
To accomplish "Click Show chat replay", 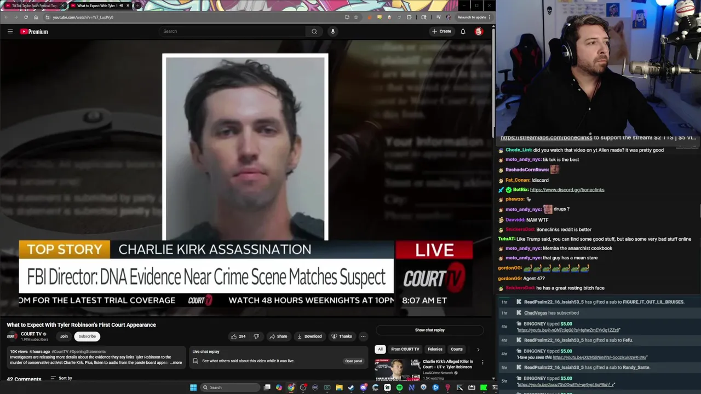I will (430, 330).
